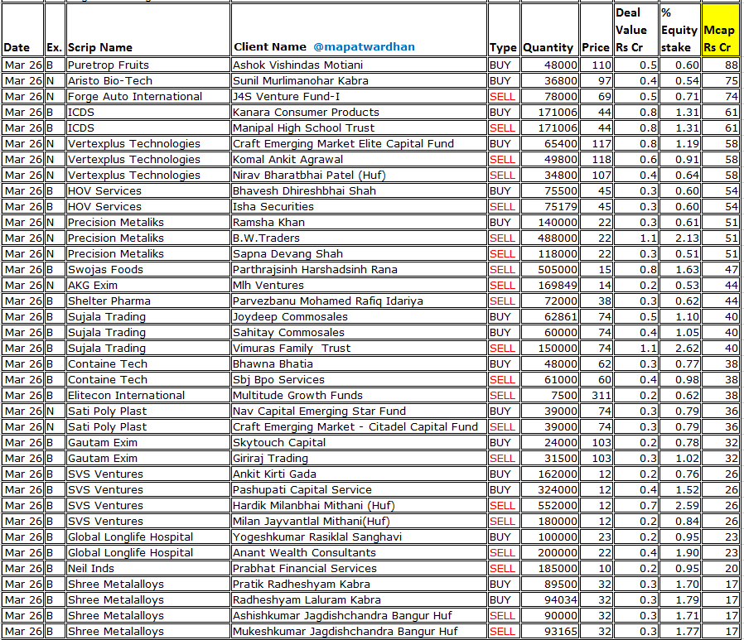744x640 pixels.
Task: Select the Puretrop Fruits cell
Action: [x=148, y=65]
